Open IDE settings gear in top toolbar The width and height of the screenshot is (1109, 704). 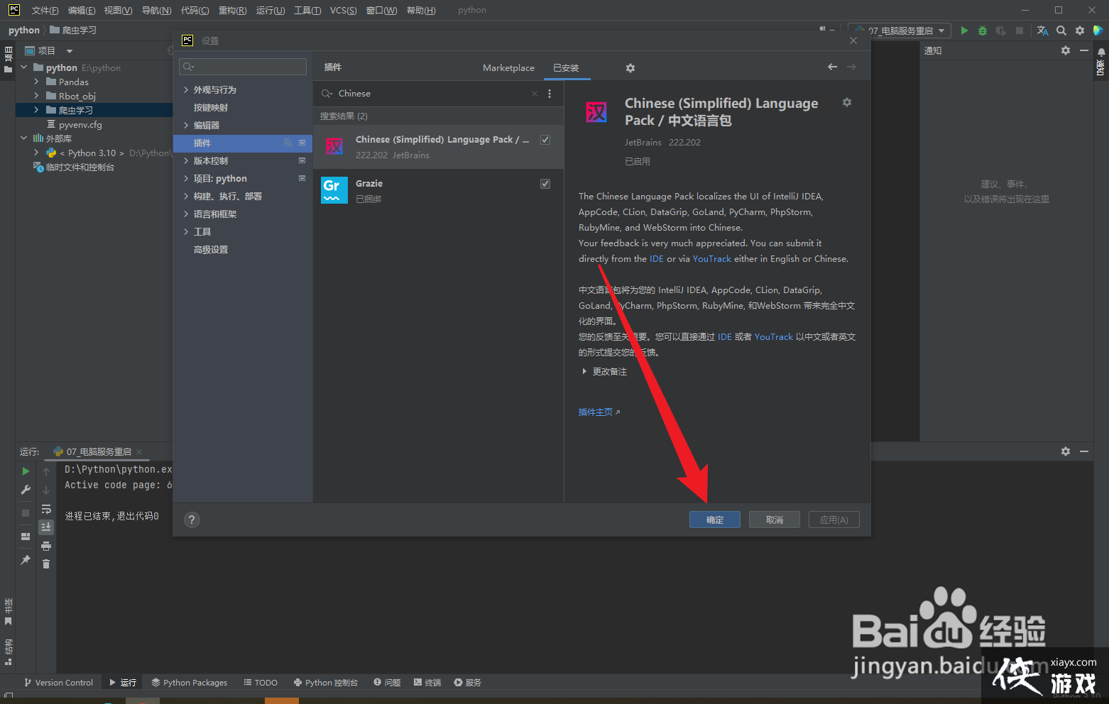pos(1080,31)
